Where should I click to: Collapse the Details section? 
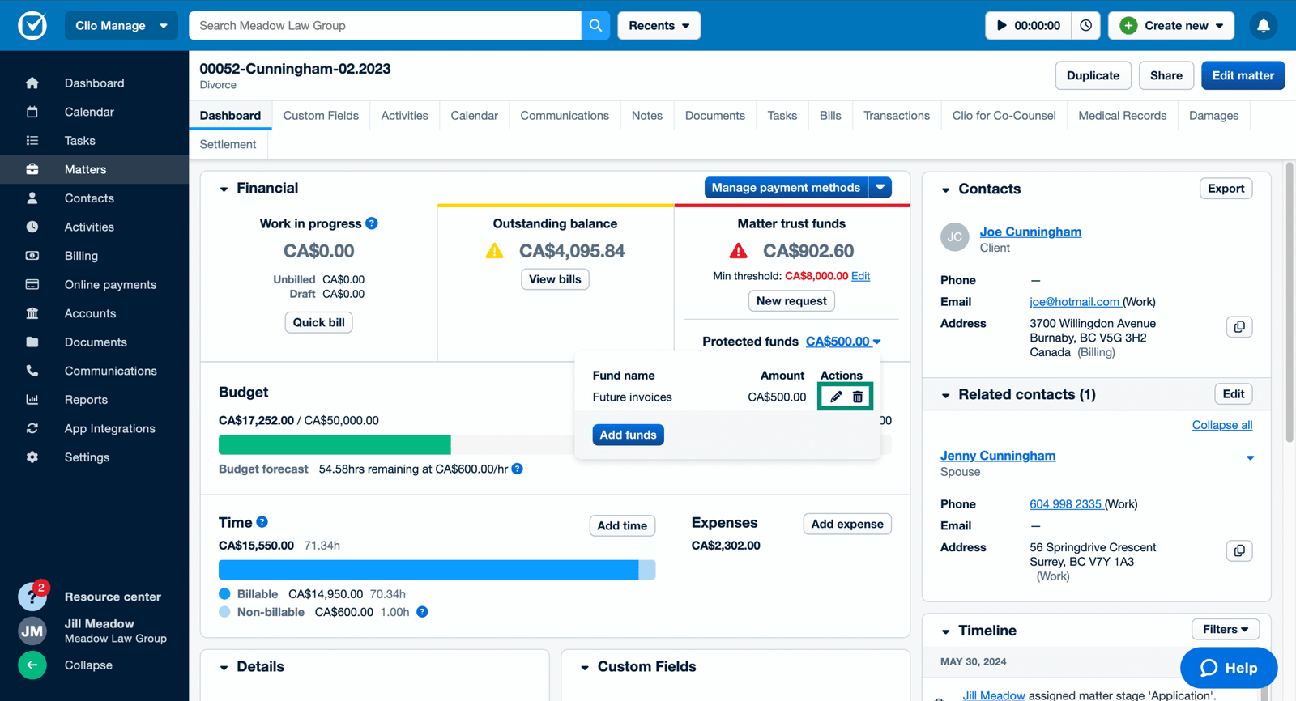pyautogui.click(x=224, y=667)
